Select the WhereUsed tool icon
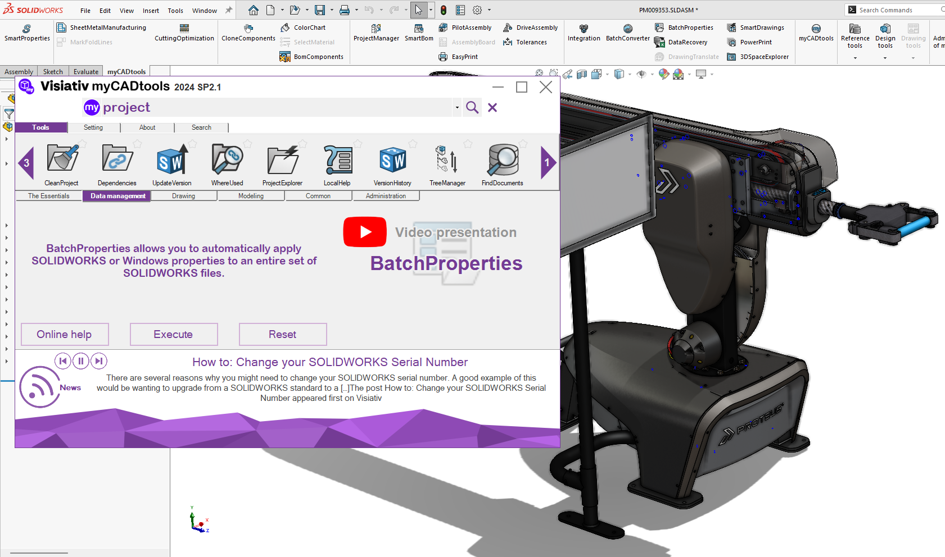 (x=227, y=160)
